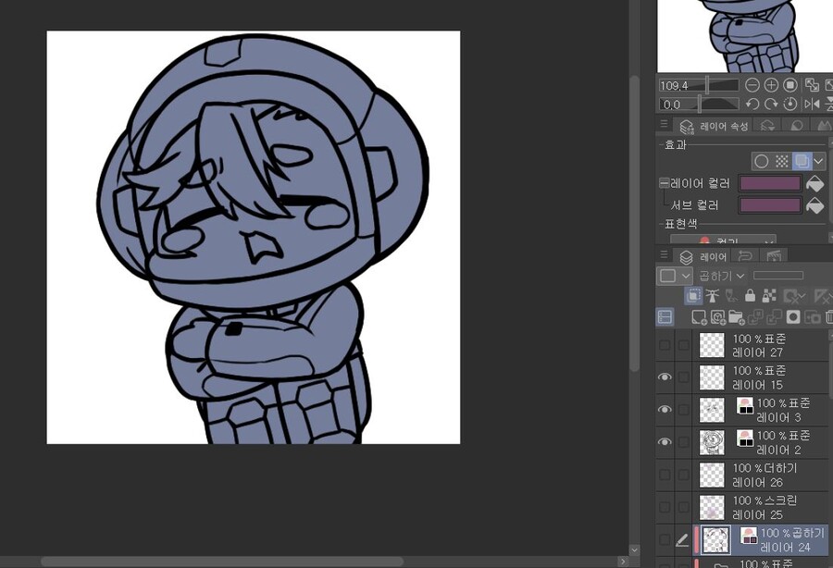This screenshot has height=568, width=833.
Task: Click the create layer mask icon
Action: coord(793,317)
